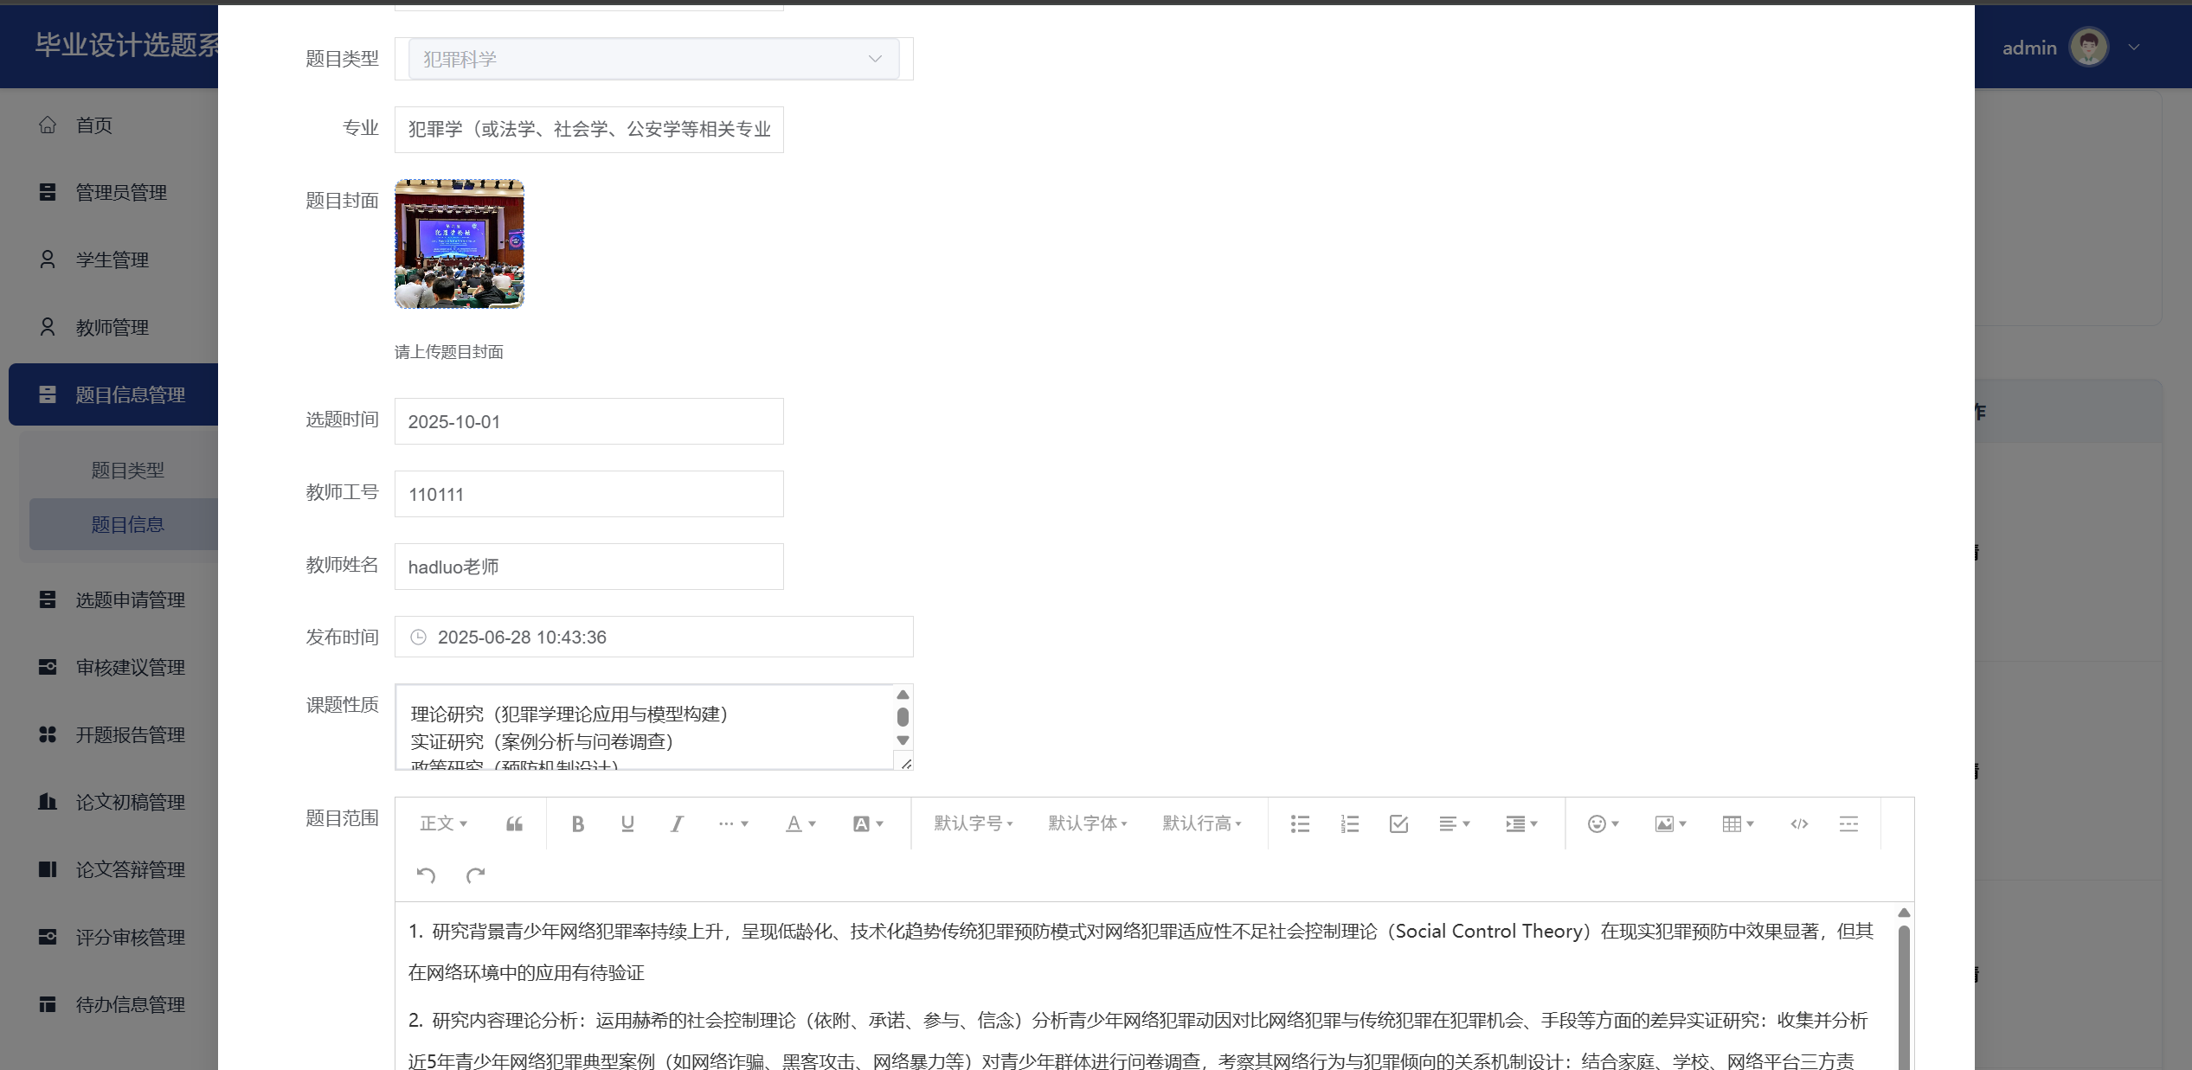Screen dimensions: 2192x1070
Task: Apply underline formatting in editor
Action: 627,823
